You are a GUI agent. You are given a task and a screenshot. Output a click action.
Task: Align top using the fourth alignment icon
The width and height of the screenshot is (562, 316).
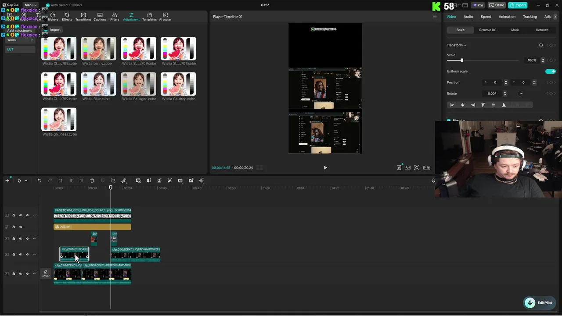(x=483, y=105)
